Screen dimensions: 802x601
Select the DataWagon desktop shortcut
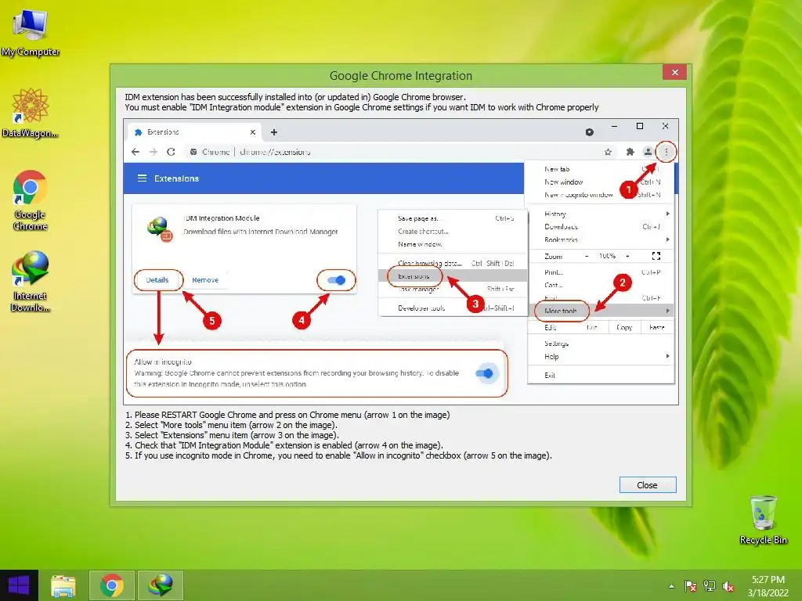(31, 113)
